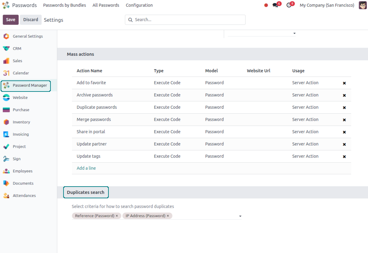Delete the Add to favorite action row
The image size is (368, 253).
[x=344, y=83]
